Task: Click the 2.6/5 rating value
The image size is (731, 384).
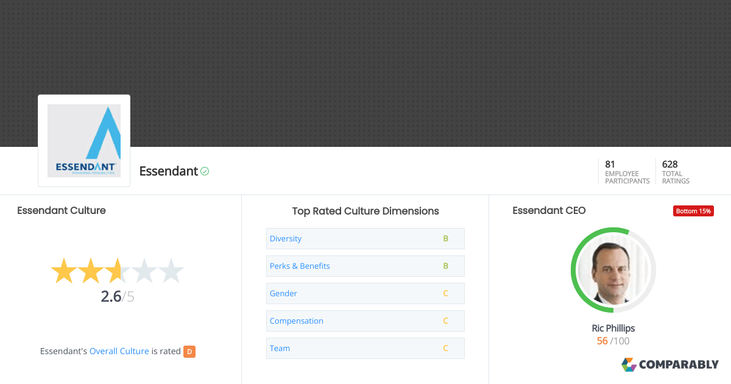Action: pyautogui.click(x=118, y=297)
